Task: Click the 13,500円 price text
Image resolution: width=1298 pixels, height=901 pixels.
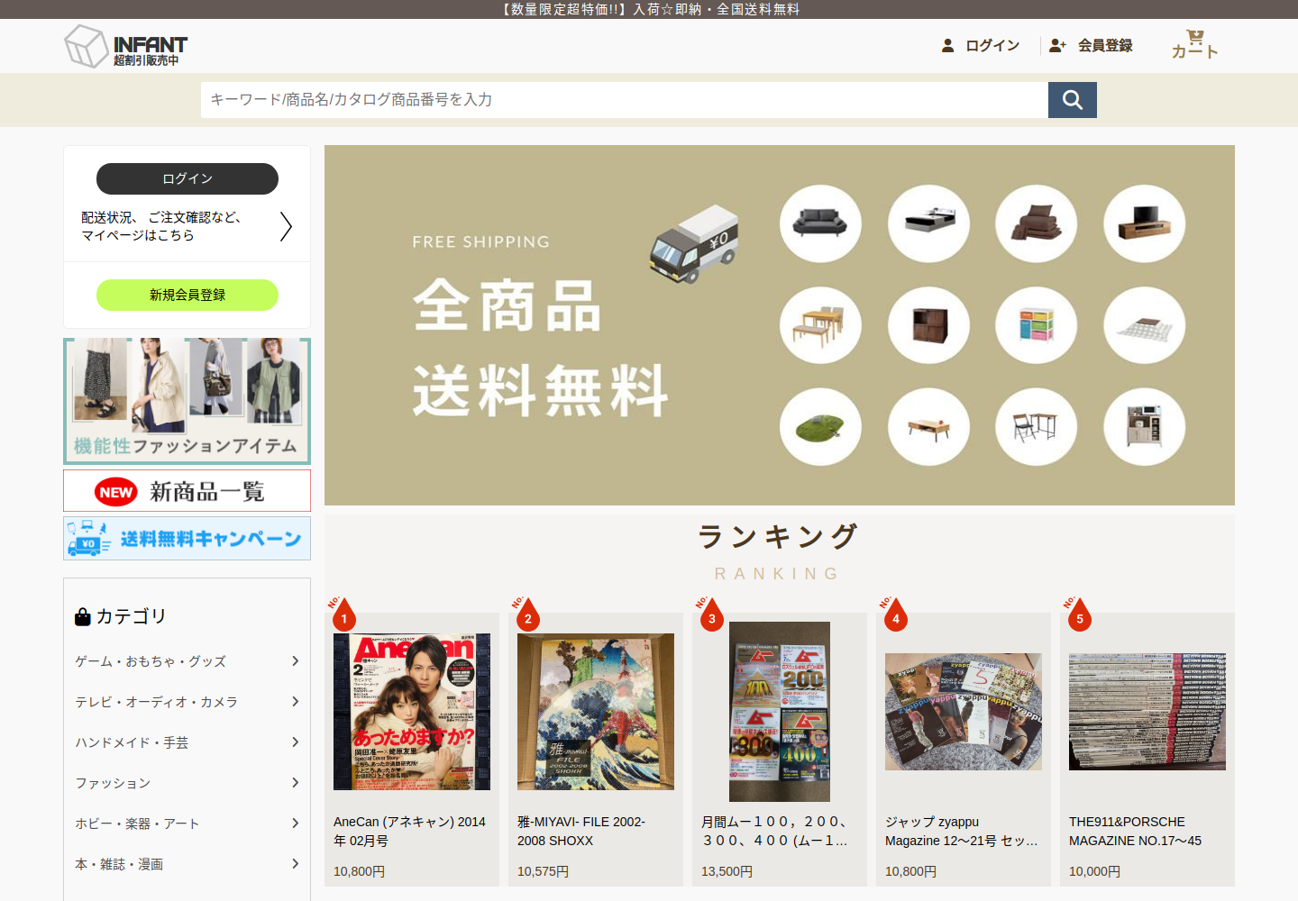Action: [727, 871]
